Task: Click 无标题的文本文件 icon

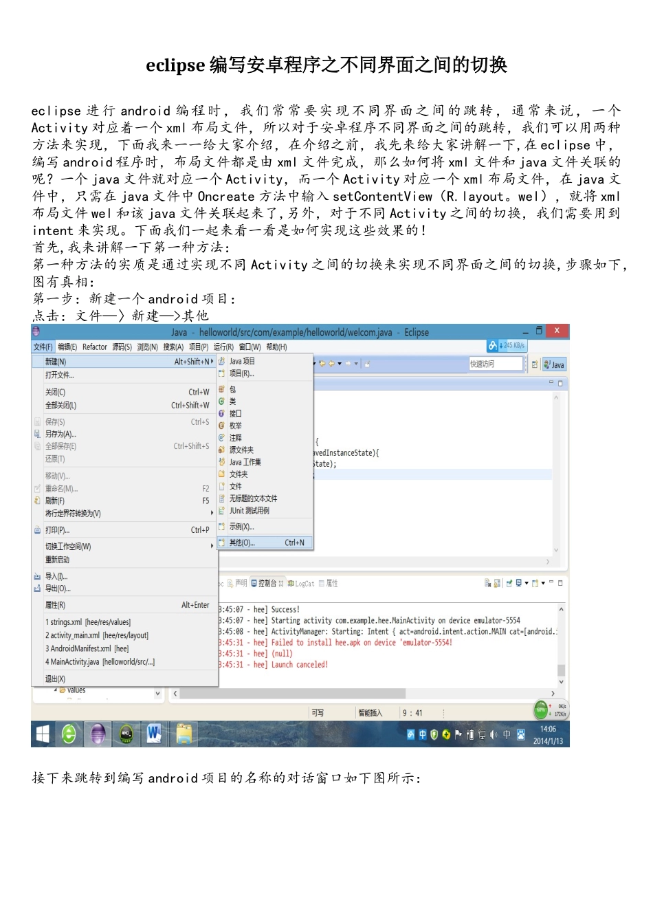Action: (222, 498)
